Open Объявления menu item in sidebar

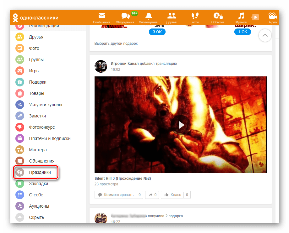coord(42,161)
